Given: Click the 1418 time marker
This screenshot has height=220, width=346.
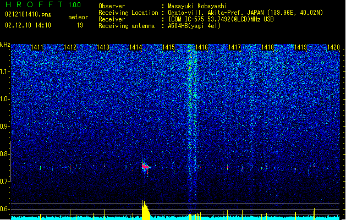Looking at the screenshot, I should 267,47.
